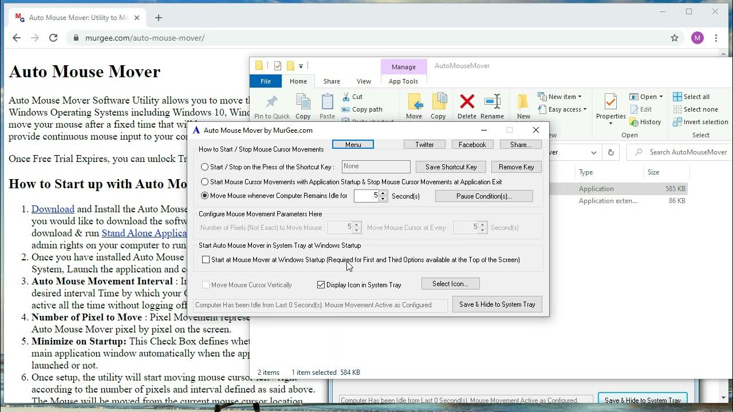This screenshot has height=412, width=733.
Task: Expand Open dropdown arrow in Explorer ribbon
Action: 661,97
